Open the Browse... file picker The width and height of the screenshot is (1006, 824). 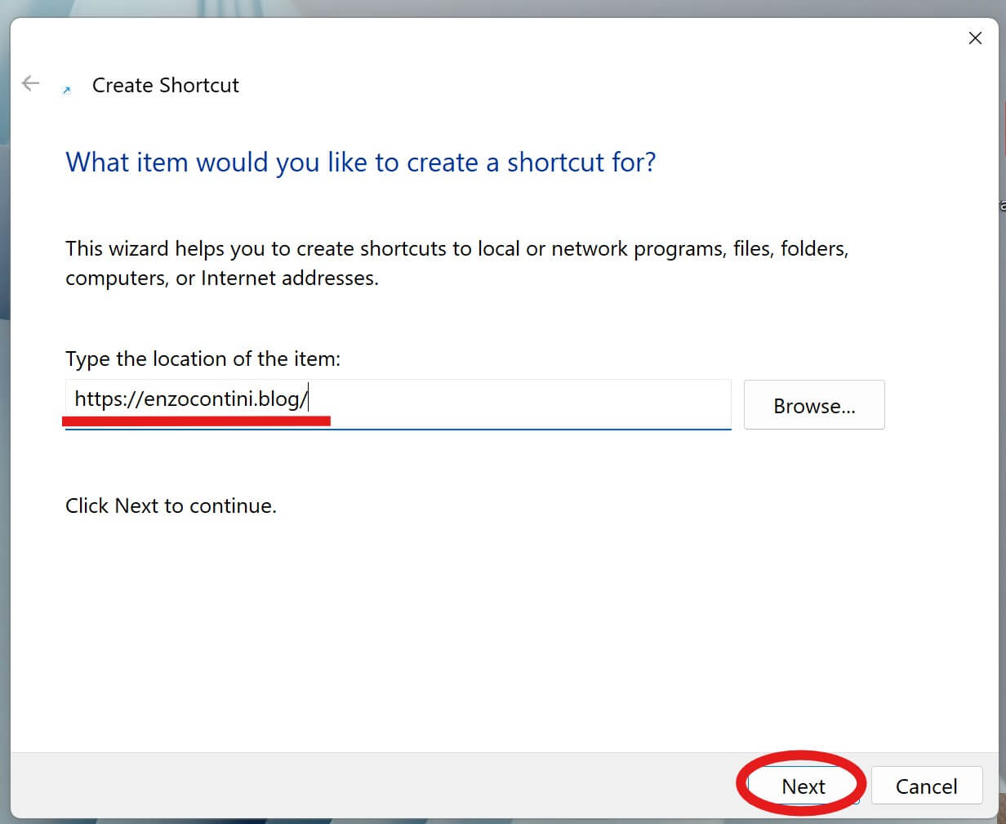(x=813, y=405)
